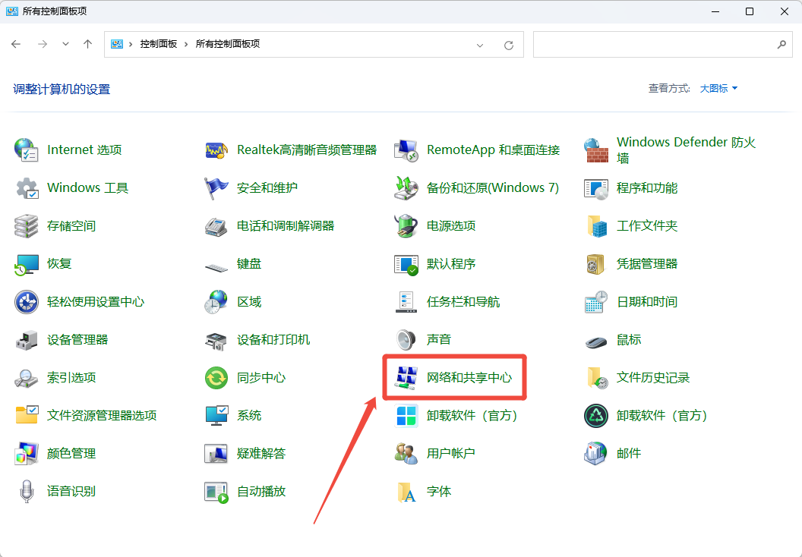Click the 任务栏和导航 link
This screenshot has height=557, width=802.
463,302
